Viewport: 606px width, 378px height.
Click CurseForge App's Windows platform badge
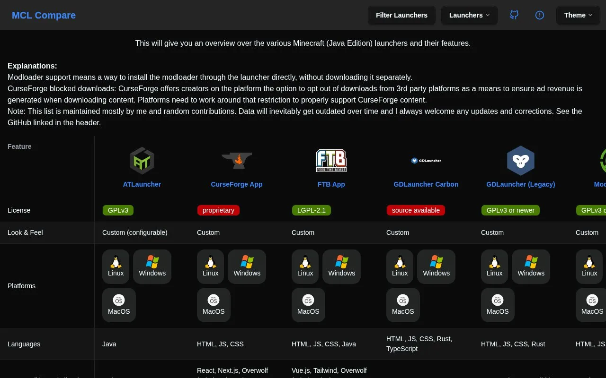tap(247, 266)
